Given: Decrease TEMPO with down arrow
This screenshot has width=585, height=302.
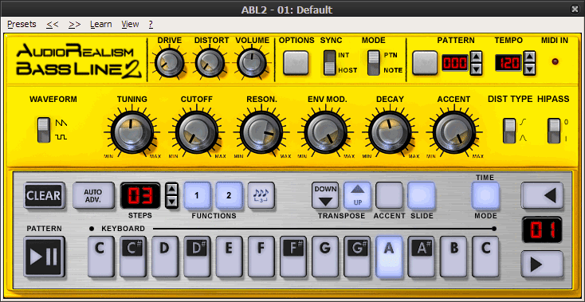Looking at the screenshot, I should [x=530, y=69].
